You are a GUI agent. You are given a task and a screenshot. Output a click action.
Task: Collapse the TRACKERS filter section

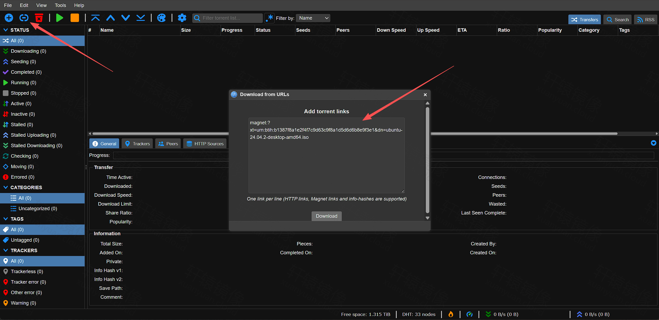point(5,250)
